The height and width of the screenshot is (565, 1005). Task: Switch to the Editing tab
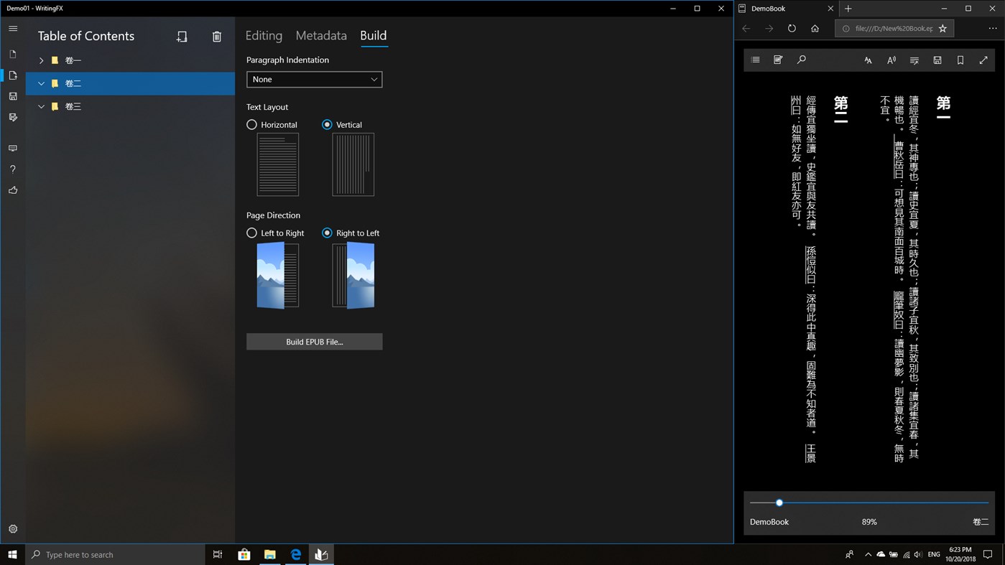[264, 35]
